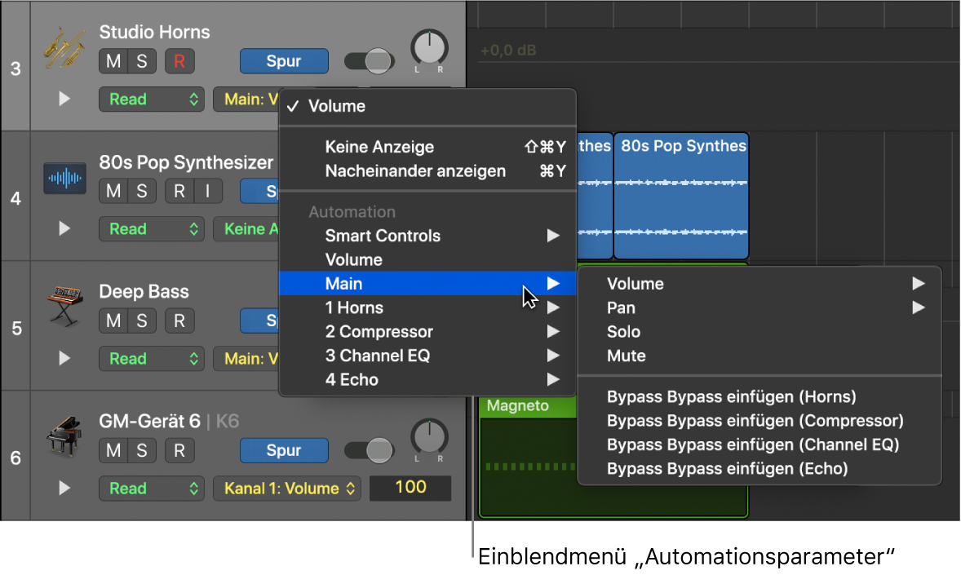Expand GM-Gerät 6 automation disclosure triangle

(64, 488)
